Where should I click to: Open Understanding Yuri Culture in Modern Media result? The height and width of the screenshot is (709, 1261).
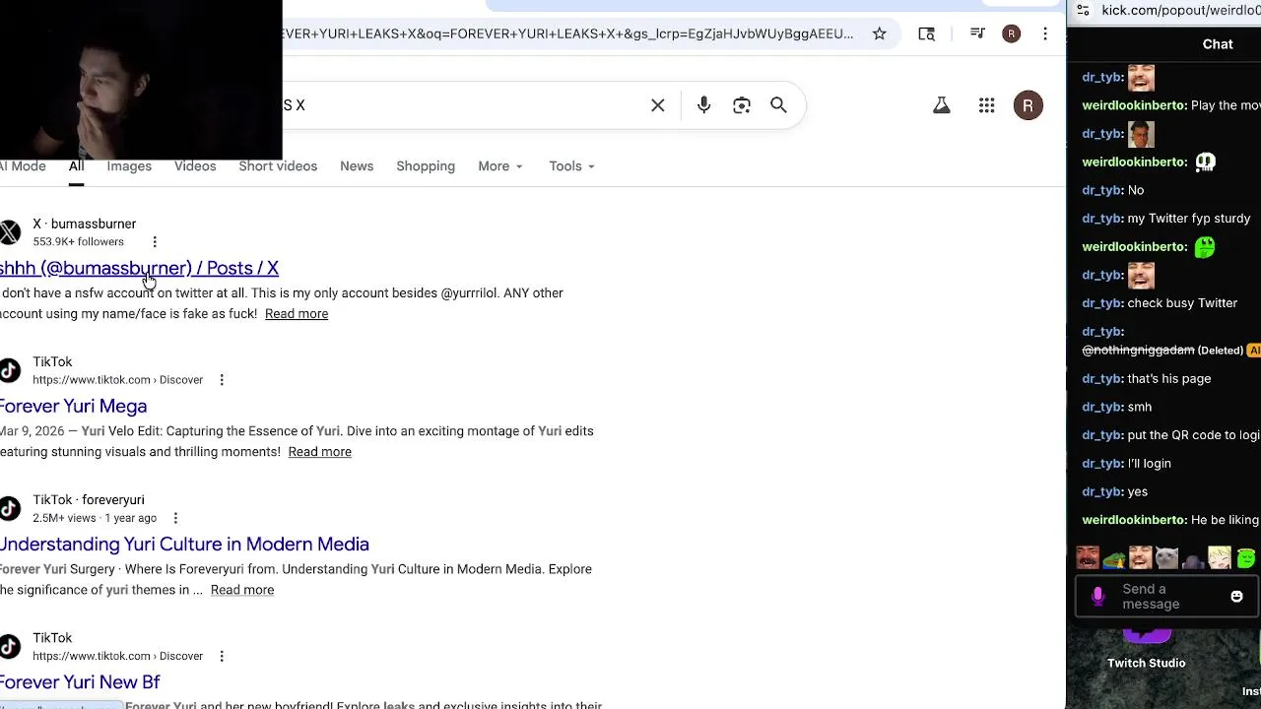[184, 544]
